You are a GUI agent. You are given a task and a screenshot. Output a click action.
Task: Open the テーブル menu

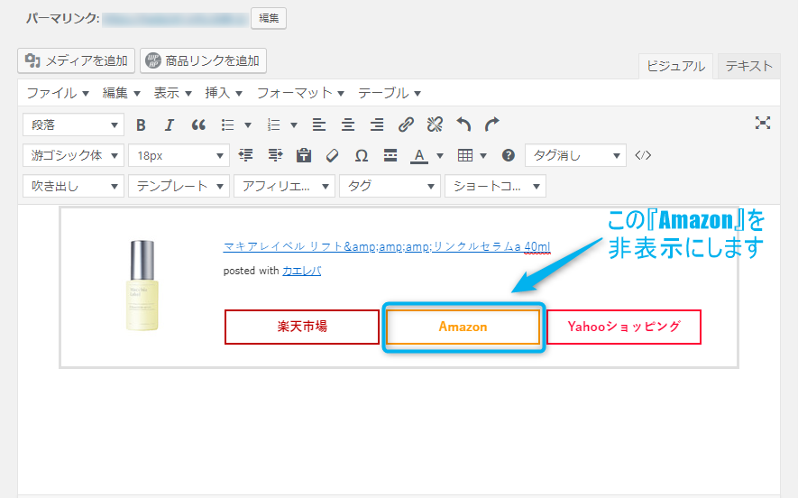pos(390,93)
